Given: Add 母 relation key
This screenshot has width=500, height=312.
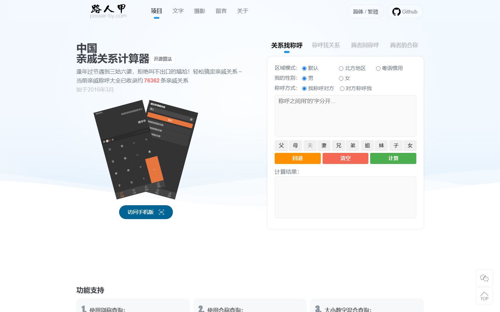Looking at the screenshot, I should pyautogui.click(x=295, y=146).
